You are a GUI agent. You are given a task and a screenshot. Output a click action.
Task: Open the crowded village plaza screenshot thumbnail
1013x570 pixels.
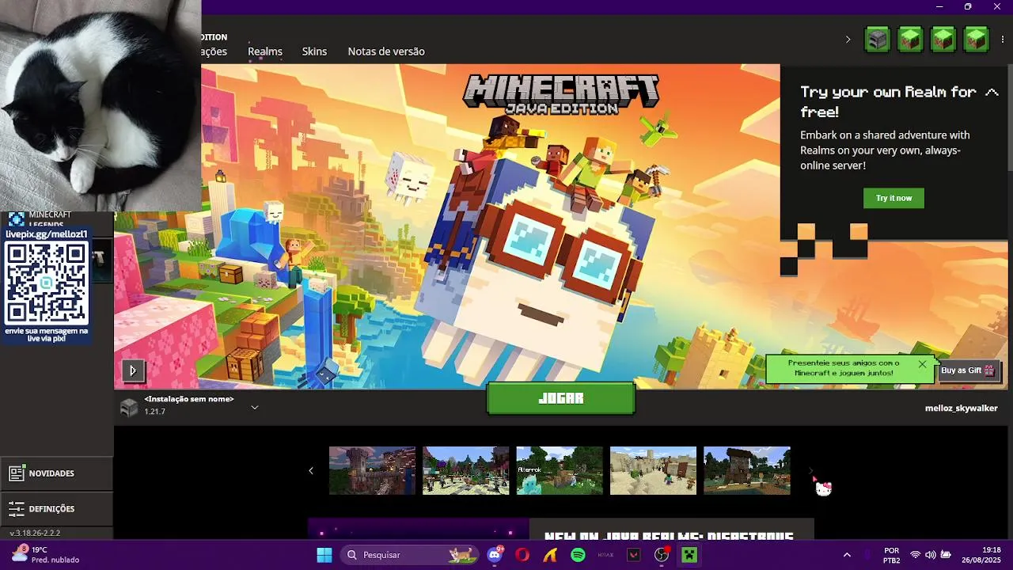[x=465, y=470]
